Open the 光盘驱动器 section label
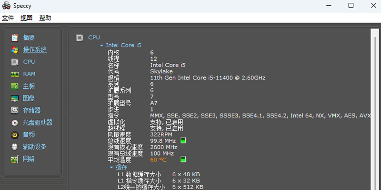 tap(38, 123)
